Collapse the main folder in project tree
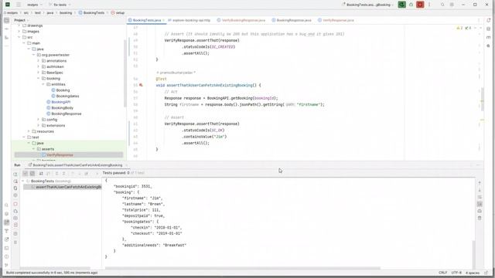The image size is (495, 278). [x=24, y=43]
